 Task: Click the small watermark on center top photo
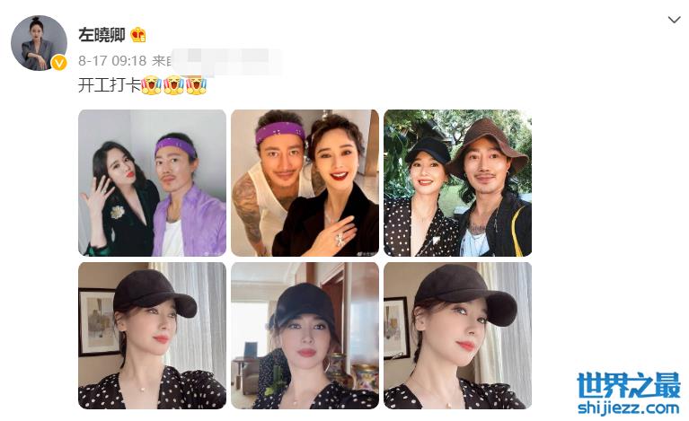point(367,254)
